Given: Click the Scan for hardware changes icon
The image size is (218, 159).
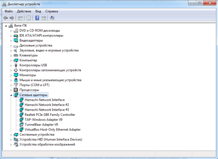Looking at the screenshot, I should point(52,18).
